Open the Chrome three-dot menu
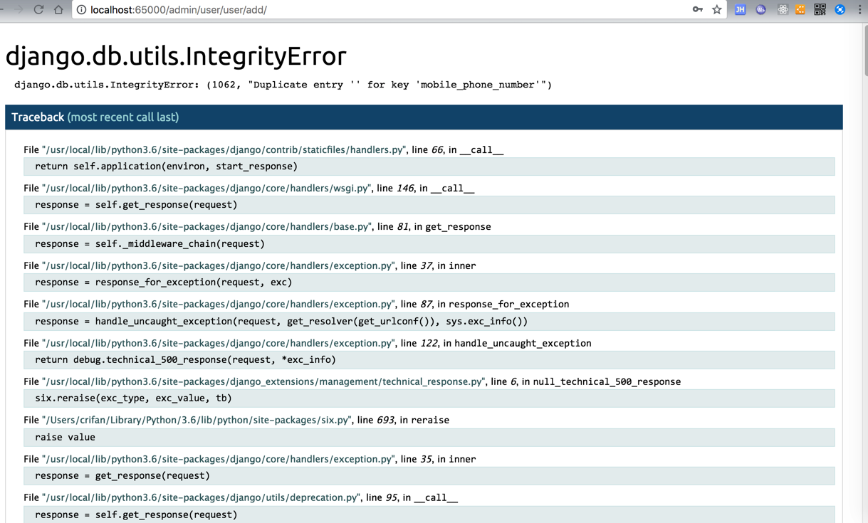Viewport: 868px width, 523px height. coord(859,9)
